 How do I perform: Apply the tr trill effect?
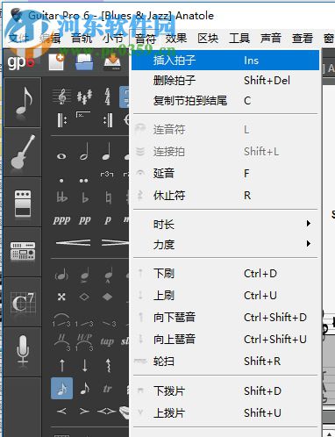[107, 389]
